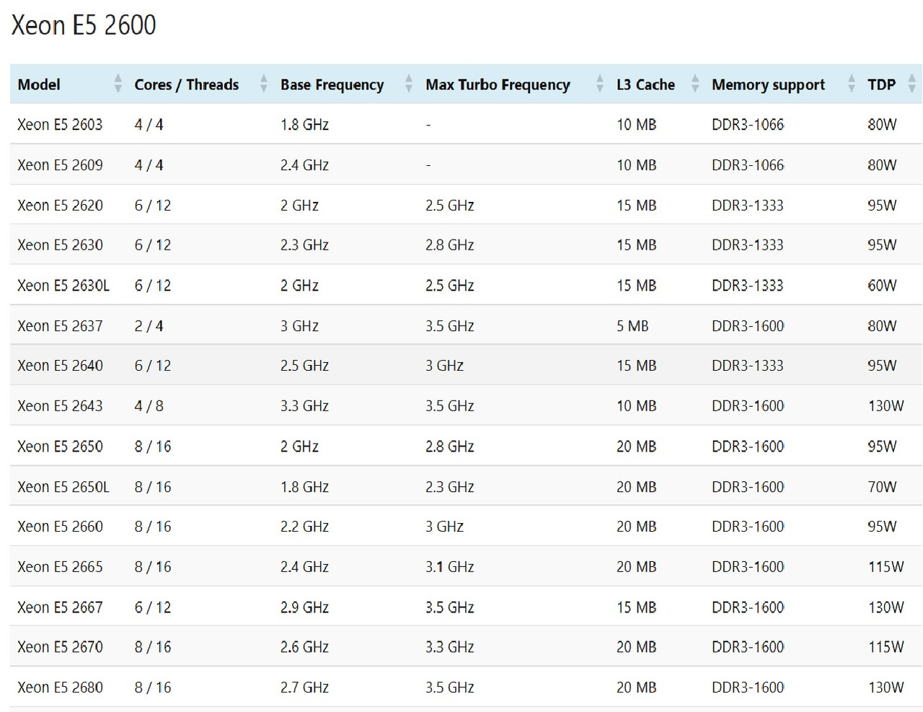Select the Xeon E5 2609 model cell
Viewport: 923px width, 712px height.
(60, 164)
